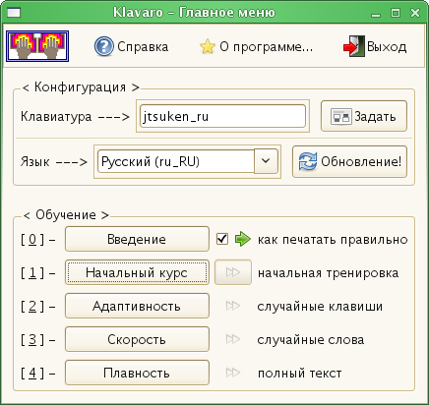Click the red arrow exit door icon
The height and width of the screenshot is (405, 429).
[354, 46]
